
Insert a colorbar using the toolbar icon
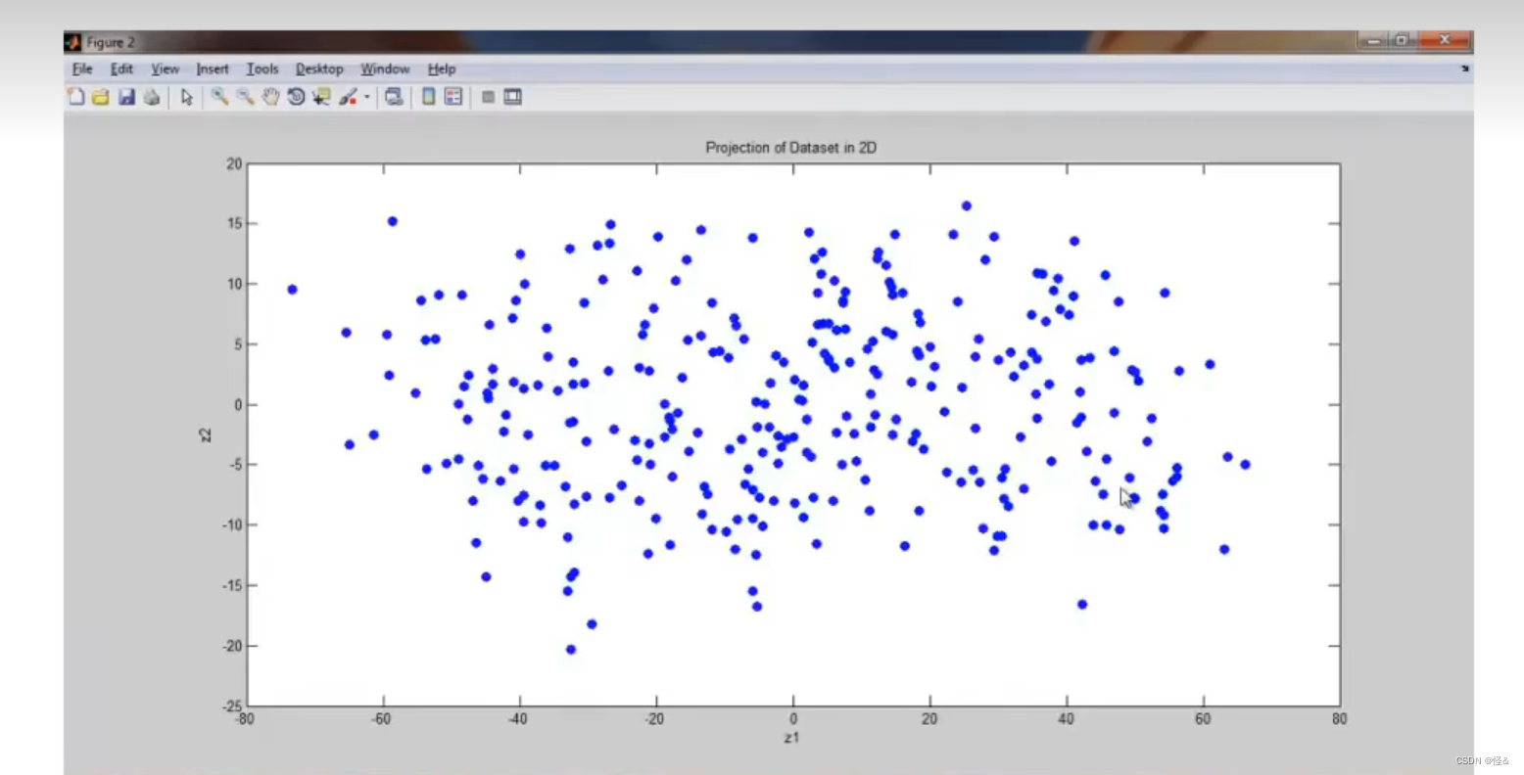(x=428, y=97)
